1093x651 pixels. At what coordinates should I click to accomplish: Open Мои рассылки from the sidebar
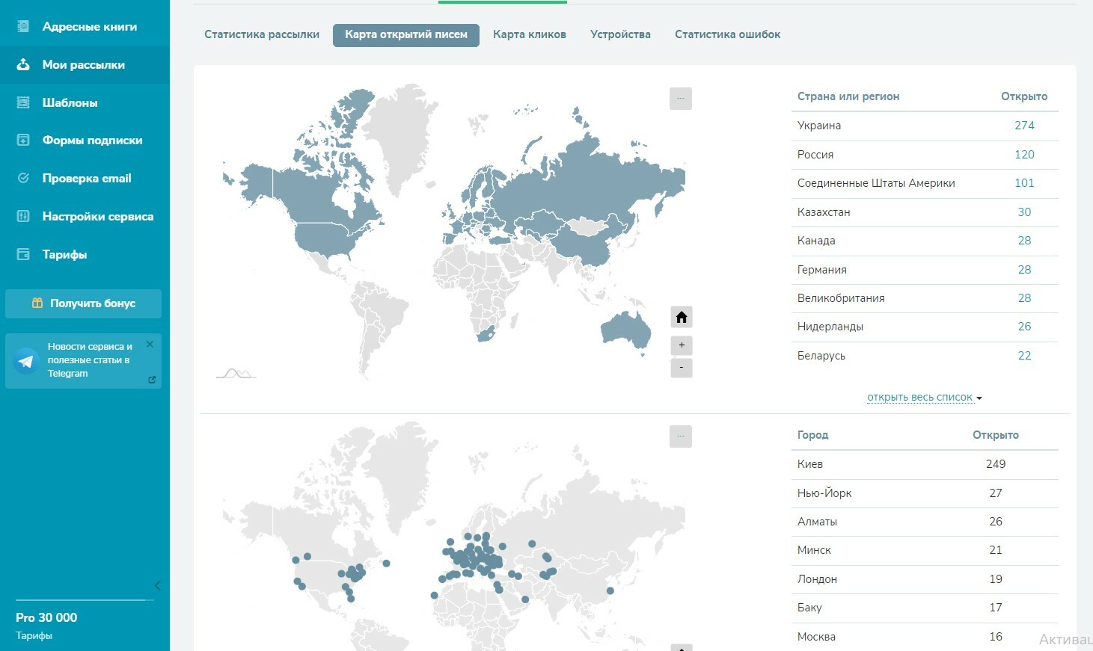coord(83,65)
